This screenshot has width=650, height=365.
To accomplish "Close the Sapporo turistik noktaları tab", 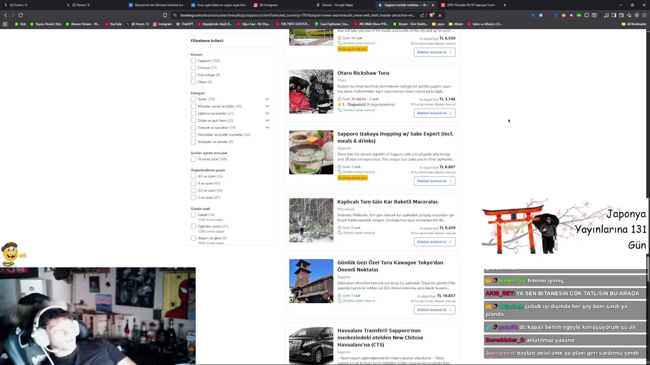I will coord(433,5).
